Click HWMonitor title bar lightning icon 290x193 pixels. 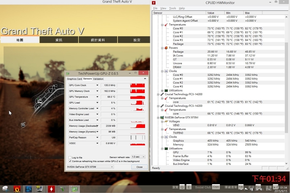(x=154, y=3)
